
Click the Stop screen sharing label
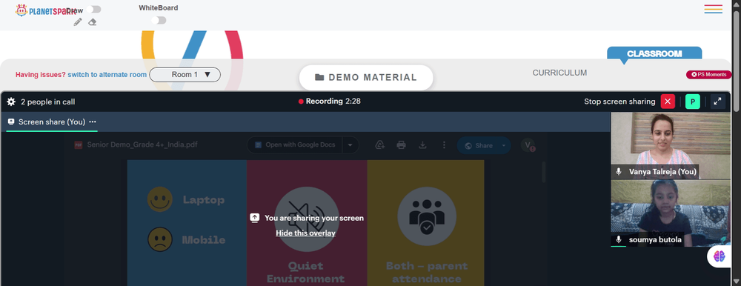pos(619,102)
